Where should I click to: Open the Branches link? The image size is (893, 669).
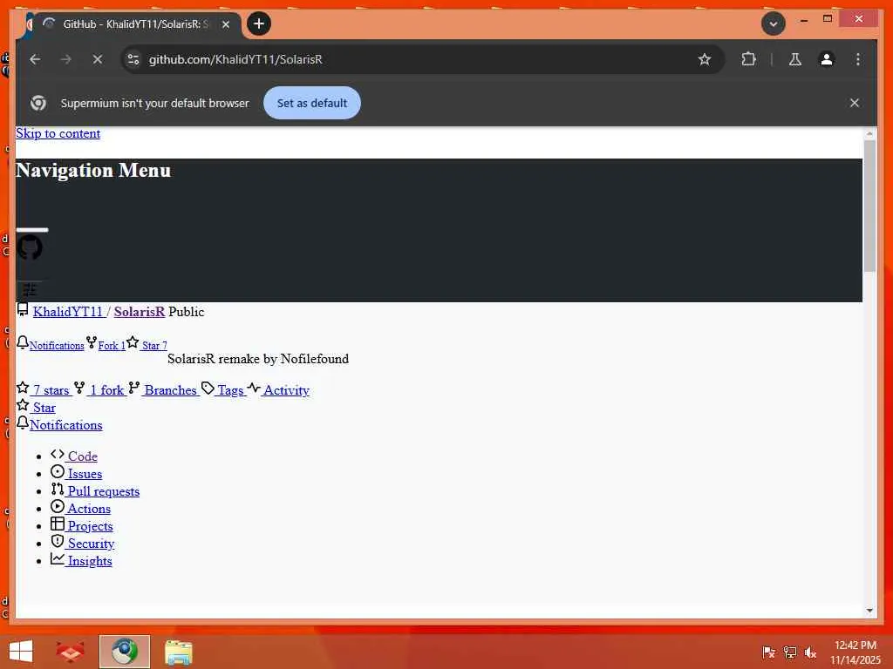tap(170, 390)
